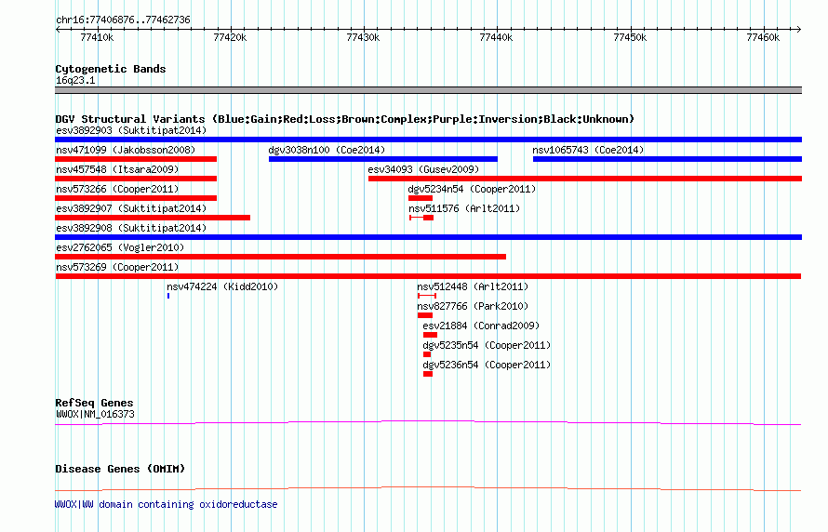The height and width of the screenshot is (532, 828).
Task: Select the dgv5234n54 small red bar
Action: pyautogui.click(x=421, y=198)
